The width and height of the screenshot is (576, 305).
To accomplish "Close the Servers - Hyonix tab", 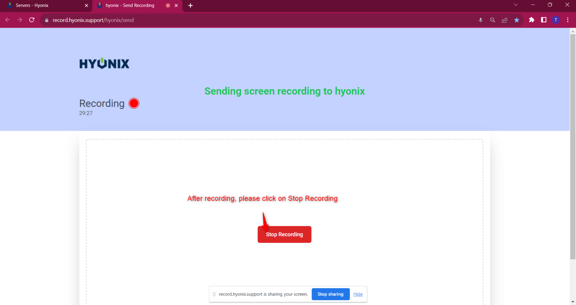I will [x=86, y=6].
